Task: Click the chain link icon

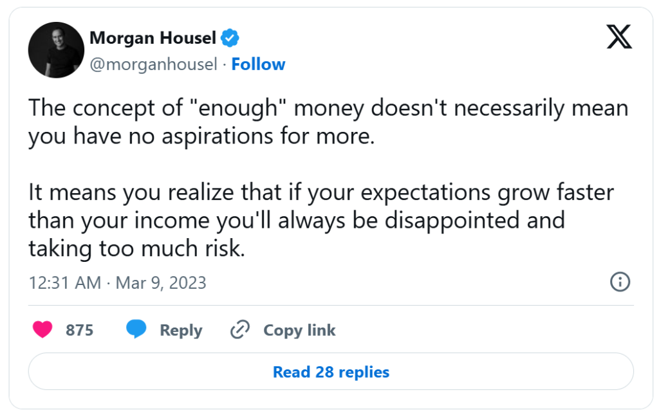Action: pos(240,330)
